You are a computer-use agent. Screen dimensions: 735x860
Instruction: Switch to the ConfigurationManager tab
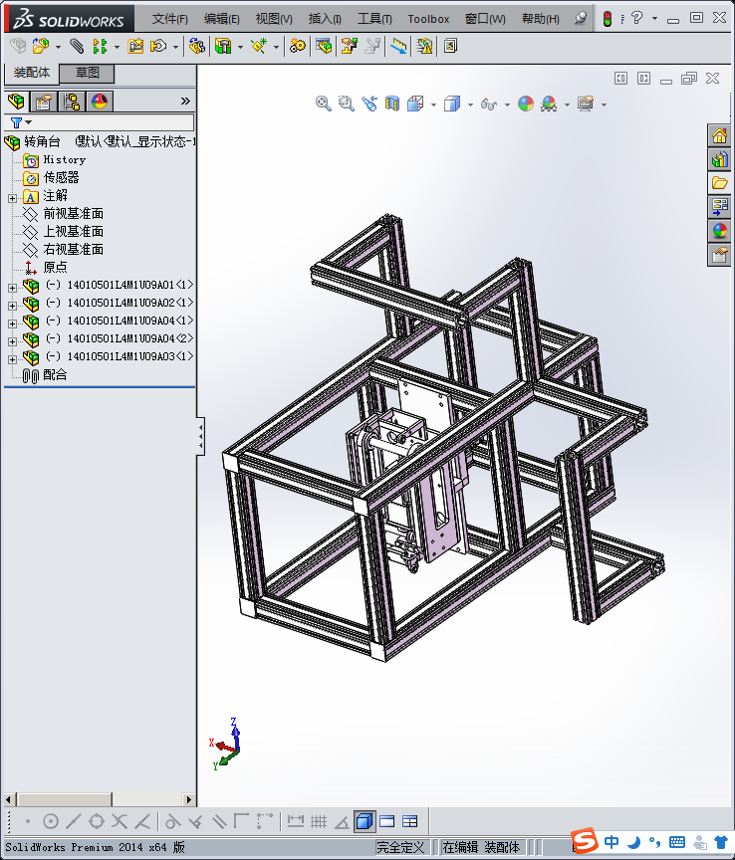click(x=72, y=102)
